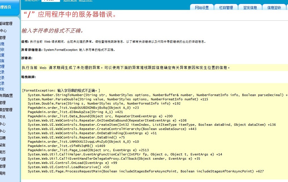Switch to the 栏目管理 tab
Screen dimensions: 288x182
click(226, 8)
